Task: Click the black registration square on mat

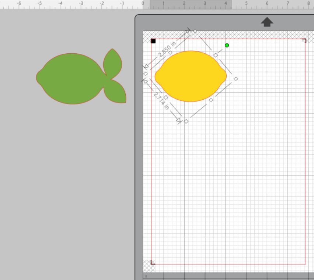Action: coord(153,41)
